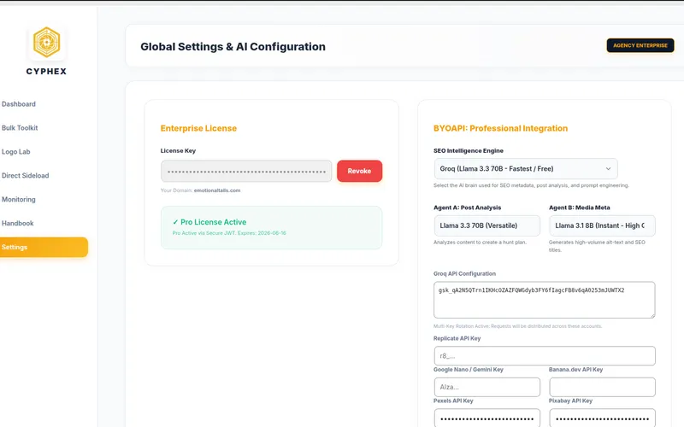Click the Enterprise License heading
Screen dimensions: 684x427
[x=198, y=128]
